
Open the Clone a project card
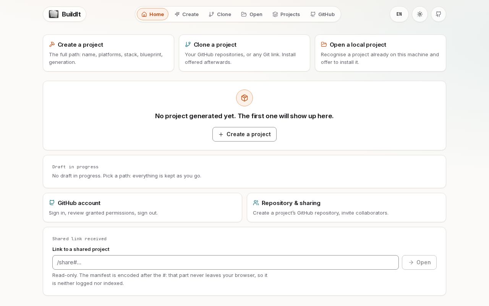pyautogui.click(x=244, y=53)
